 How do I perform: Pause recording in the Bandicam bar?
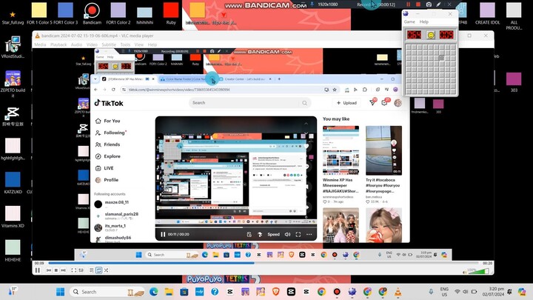click(408, 4)
